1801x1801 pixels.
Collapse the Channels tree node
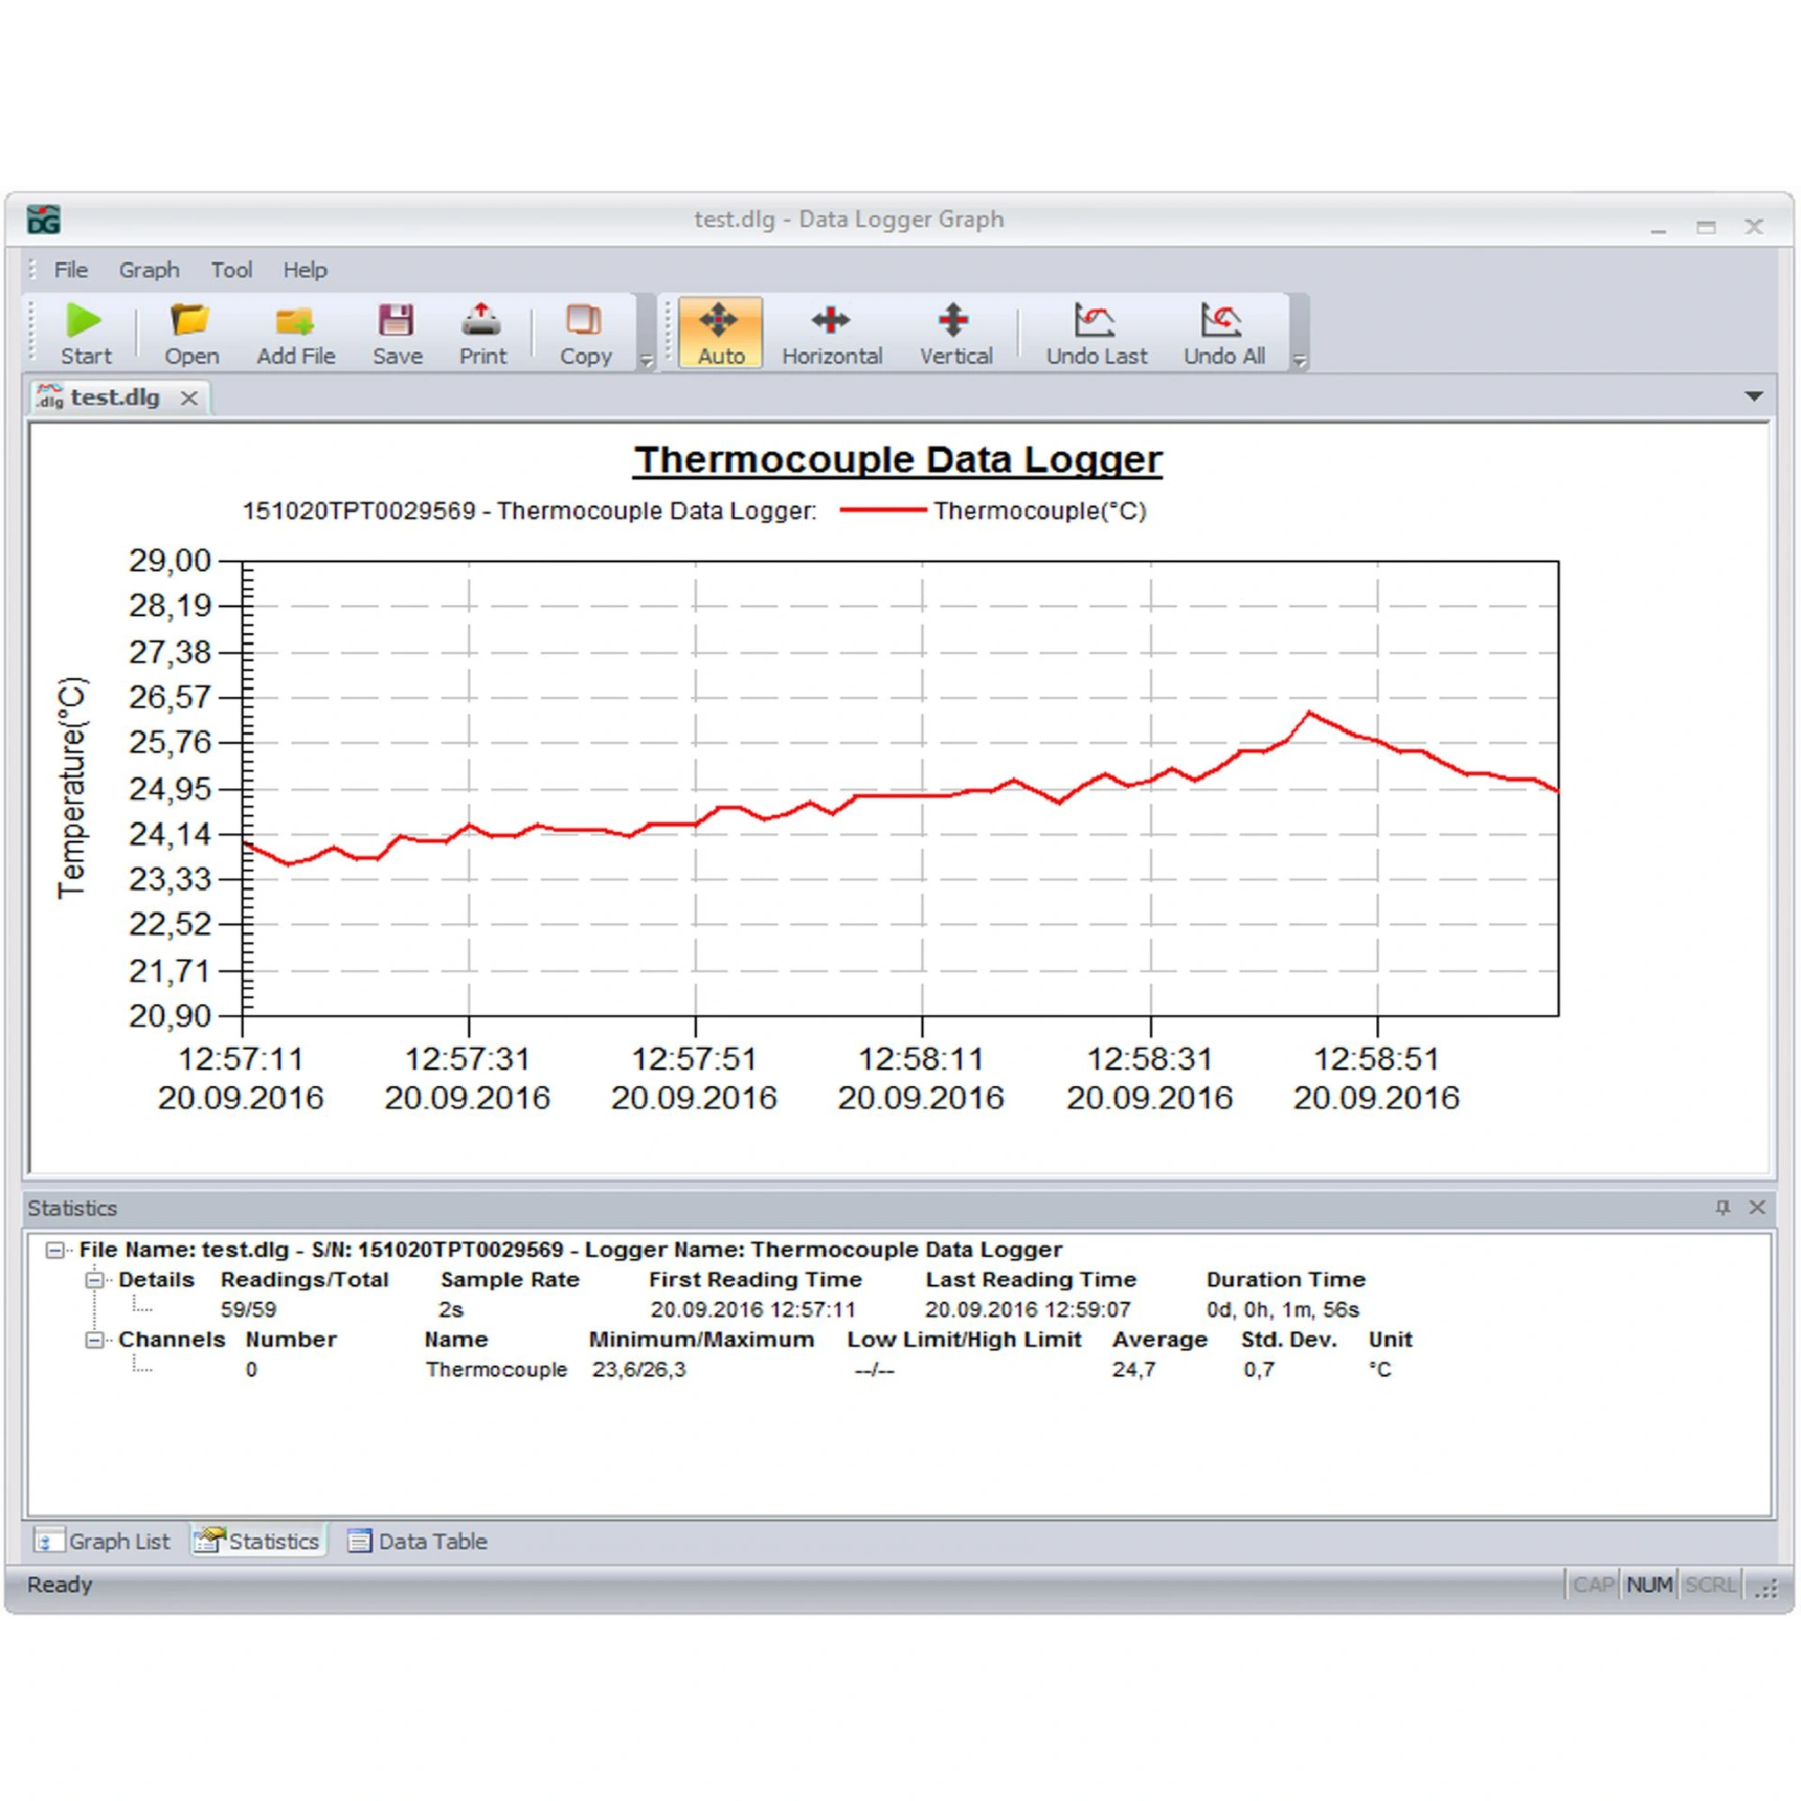(x=95, y=1340)
